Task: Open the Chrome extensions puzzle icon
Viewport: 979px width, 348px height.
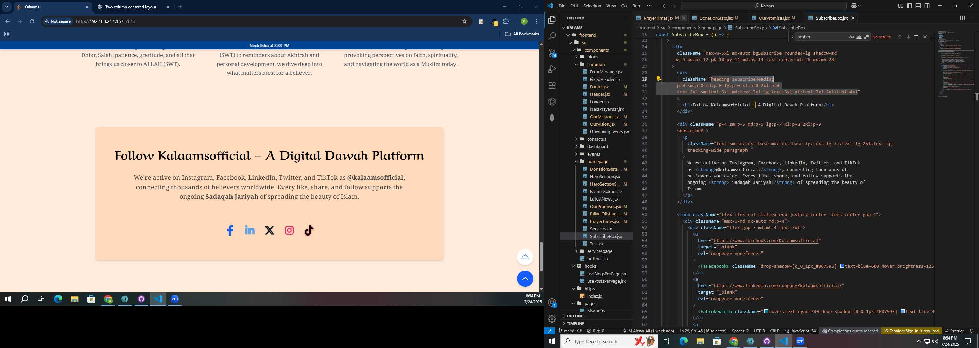Action: [506, 22]
